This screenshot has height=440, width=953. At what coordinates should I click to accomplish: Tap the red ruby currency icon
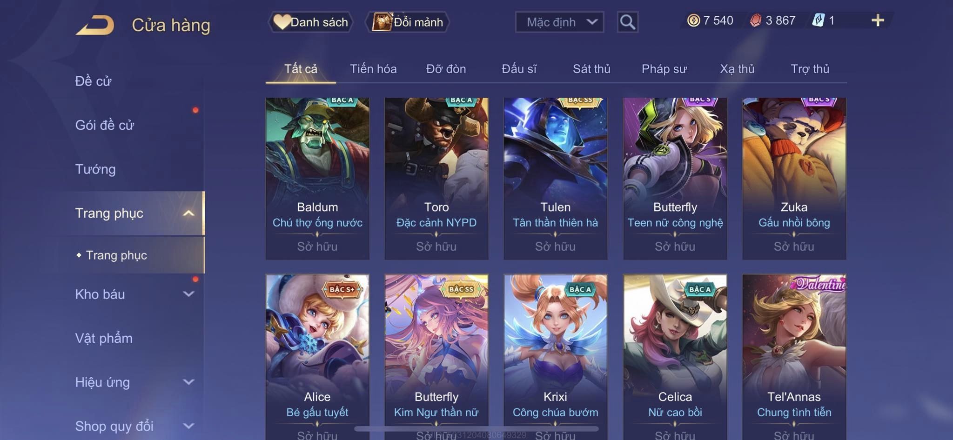pos(756,20)
